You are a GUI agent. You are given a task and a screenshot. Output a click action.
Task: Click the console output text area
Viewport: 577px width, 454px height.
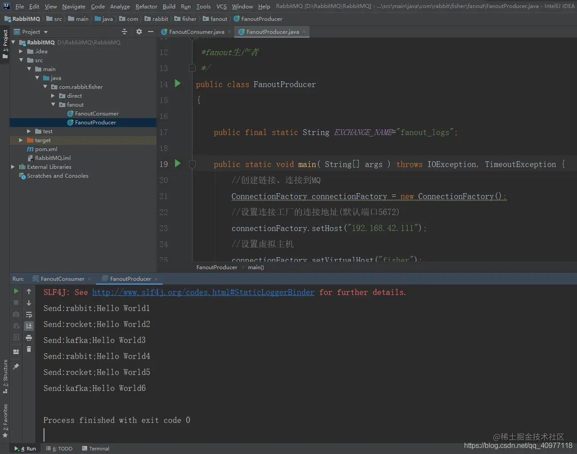click(x=306, y=364)
